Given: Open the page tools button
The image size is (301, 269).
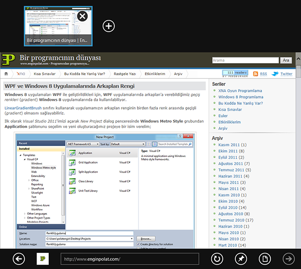Looking at the screenshot, I should [x=265, y=259].
